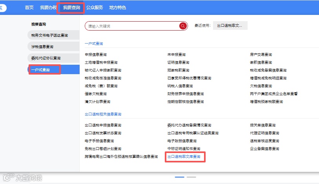
Task: Open 未申报查询 link
Action: 177,55
